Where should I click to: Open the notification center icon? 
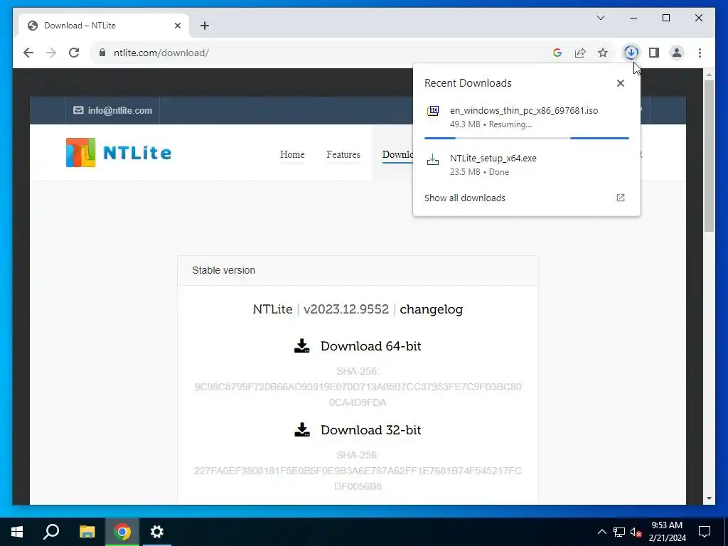[705, 532]
